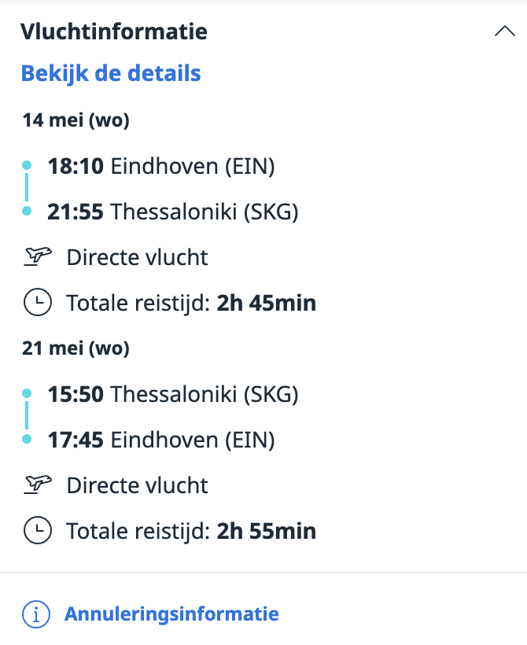This screenshot has height=645, width=527.
Task: Click the 14 mei (wo) date label
Action: tap(76, 120)
